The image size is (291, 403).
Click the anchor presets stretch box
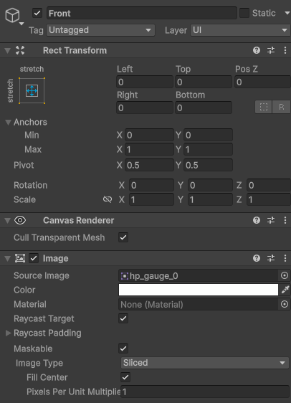point(32,91)
